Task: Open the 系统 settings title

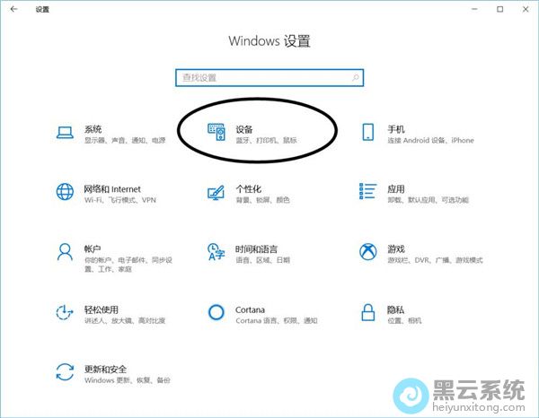Action: 93,129
